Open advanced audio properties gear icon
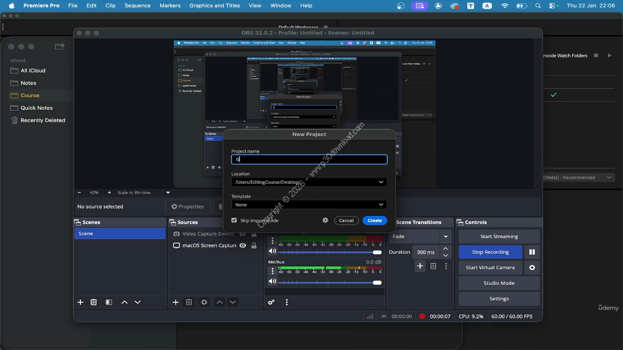The width and height of the screenshot is (623, 350). [x=271, y=302]
